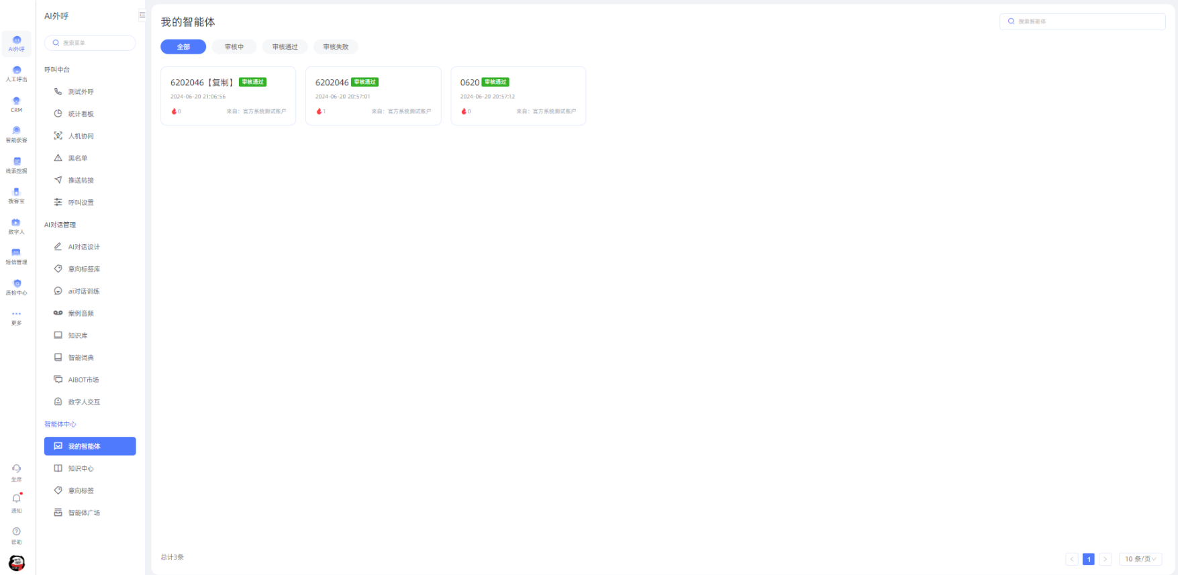Open 统计看板 in the sidebar
Image resolution: width=1178 pixels, height=575 pixels.
coord(81,114)
